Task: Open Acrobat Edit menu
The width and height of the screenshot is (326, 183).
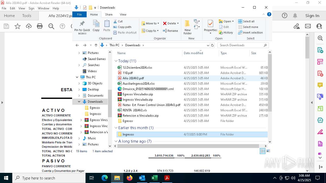Action: click(12, 8)
